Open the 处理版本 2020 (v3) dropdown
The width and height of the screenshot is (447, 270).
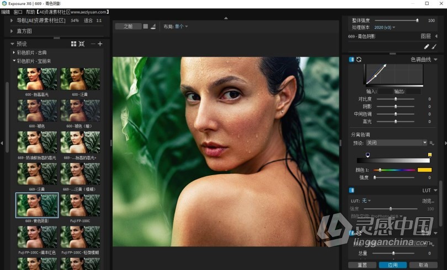385,28
